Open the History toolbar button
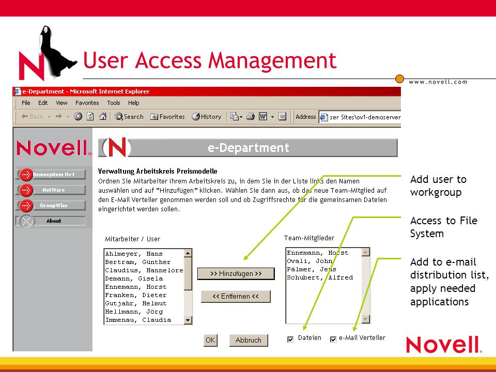This screenshot has height=372, width=496. coord(206,117)
